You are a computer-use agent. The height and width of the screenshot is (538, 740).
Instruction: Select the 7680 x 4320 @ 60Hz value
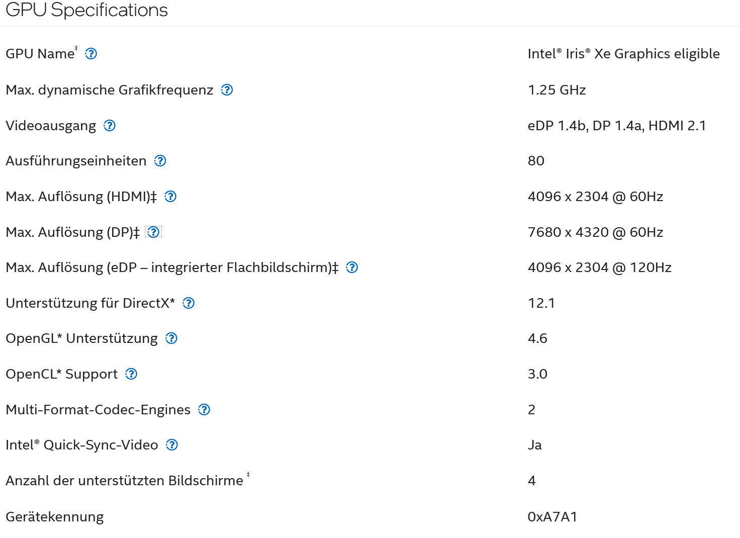point(595,232)
